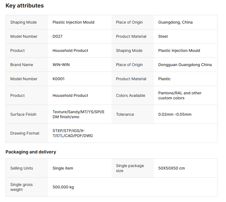Click the Surface Finish label

click(23, 114)
